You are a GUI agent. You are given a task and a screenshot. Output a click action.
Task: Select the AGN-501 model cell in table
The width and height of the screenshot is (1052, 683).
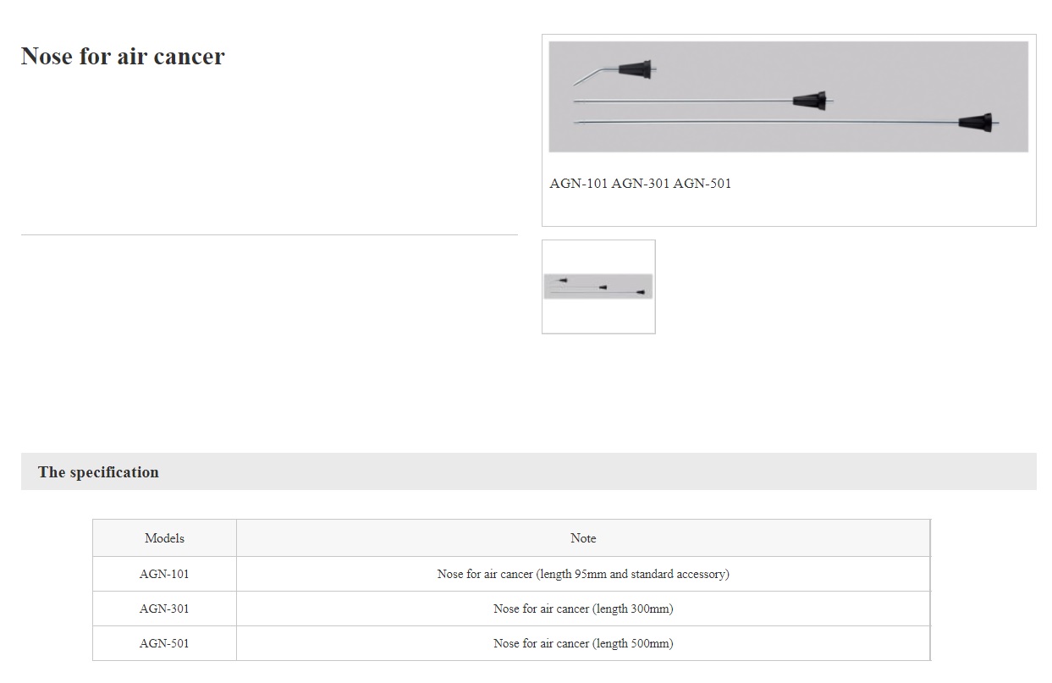coord(164,643)
